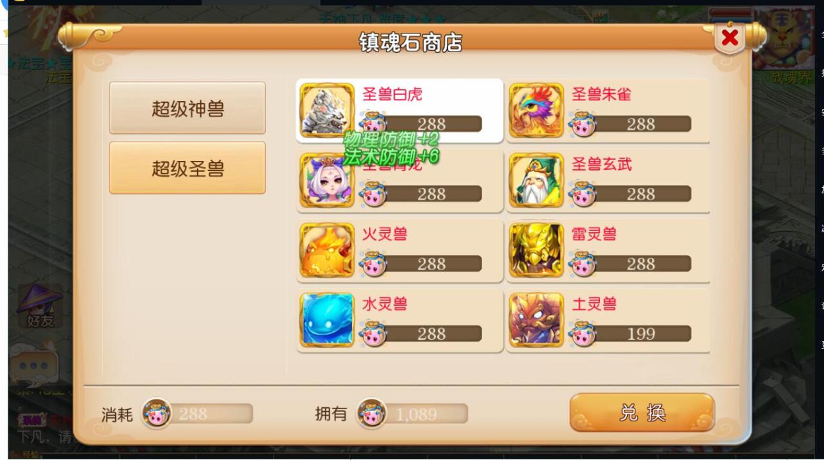Pick the 雷灵兽 golden armor icon

pos(536,250)
